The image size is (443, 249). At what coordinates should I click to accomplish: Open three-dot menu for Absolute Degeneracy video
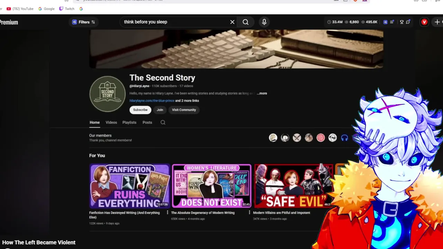tap(249, 213)
